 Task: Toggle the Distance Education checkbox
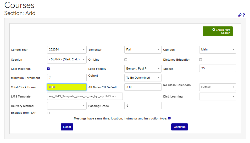coord(201,60)
